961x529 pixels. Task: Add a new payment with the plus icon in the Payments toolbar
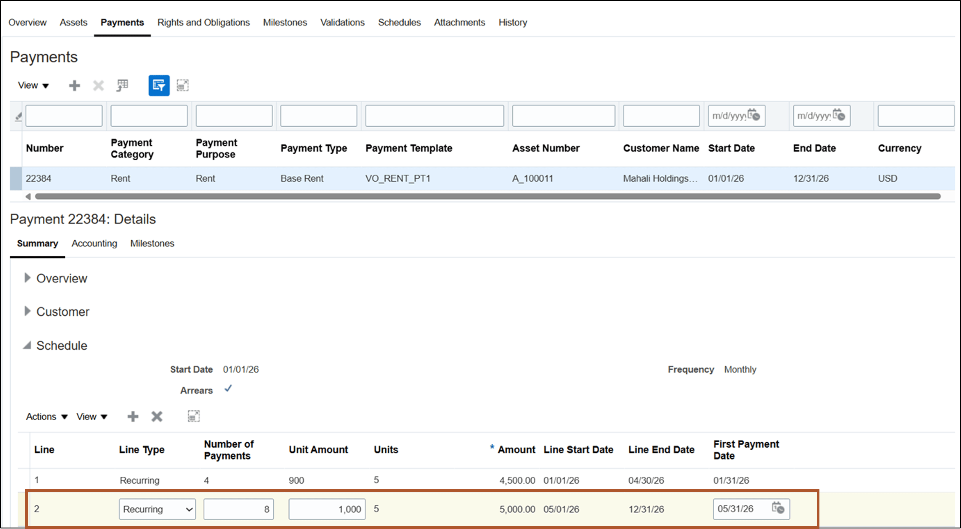coord(75,86)
